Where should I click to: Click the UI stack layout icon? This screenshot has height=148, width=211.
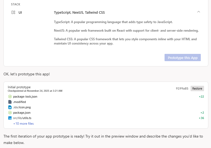click(x=13, y=12)
